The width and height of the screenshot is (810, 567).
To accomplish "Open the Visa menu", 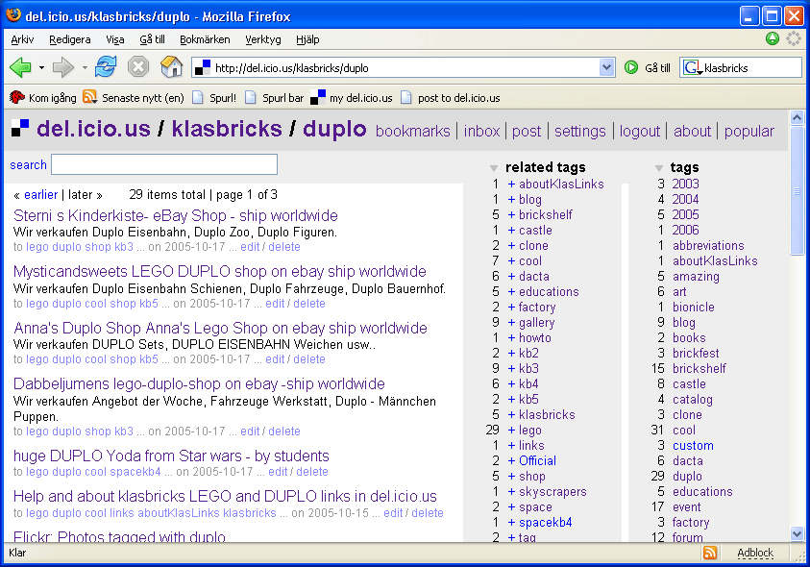I will [x=114, y=39].
